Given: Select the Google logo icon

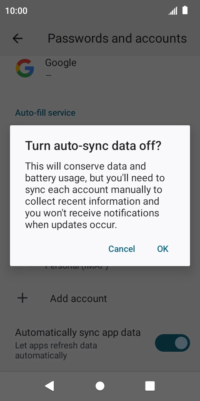Looking at the screenshot, I should pos(25,68).
